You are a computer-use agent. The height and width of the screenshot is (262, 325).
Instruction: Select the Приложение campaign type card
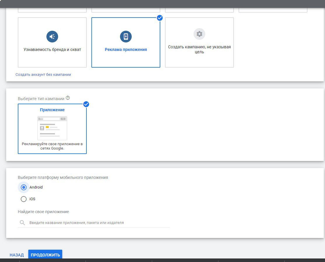coord(52,129)
